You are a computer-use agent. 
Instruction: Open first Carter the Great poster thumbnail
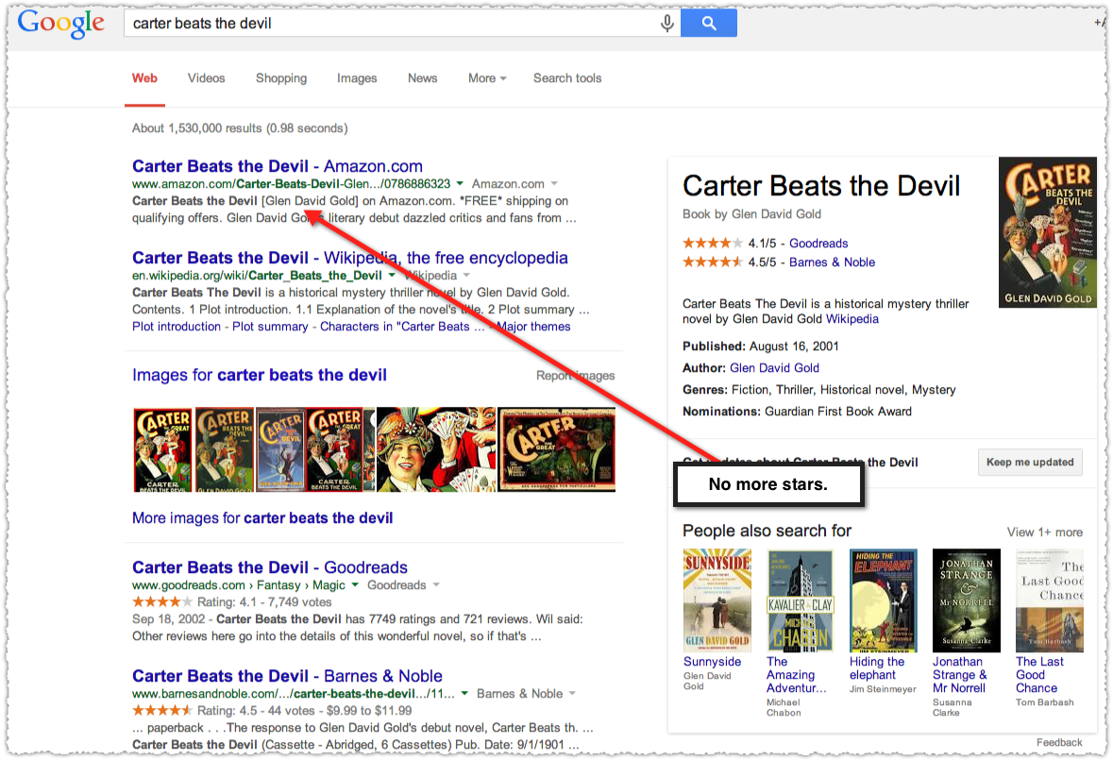tap(163, 450)
